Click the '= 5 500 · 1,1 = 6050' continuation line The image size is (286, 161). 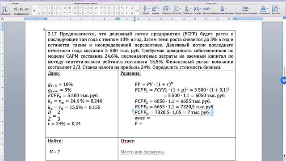tap(194, 95)
